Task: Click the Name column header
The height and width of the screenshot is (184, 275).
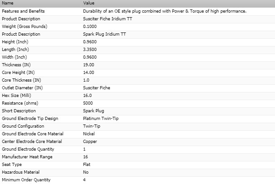Action: pyautogui.click(x=7, y=3)
